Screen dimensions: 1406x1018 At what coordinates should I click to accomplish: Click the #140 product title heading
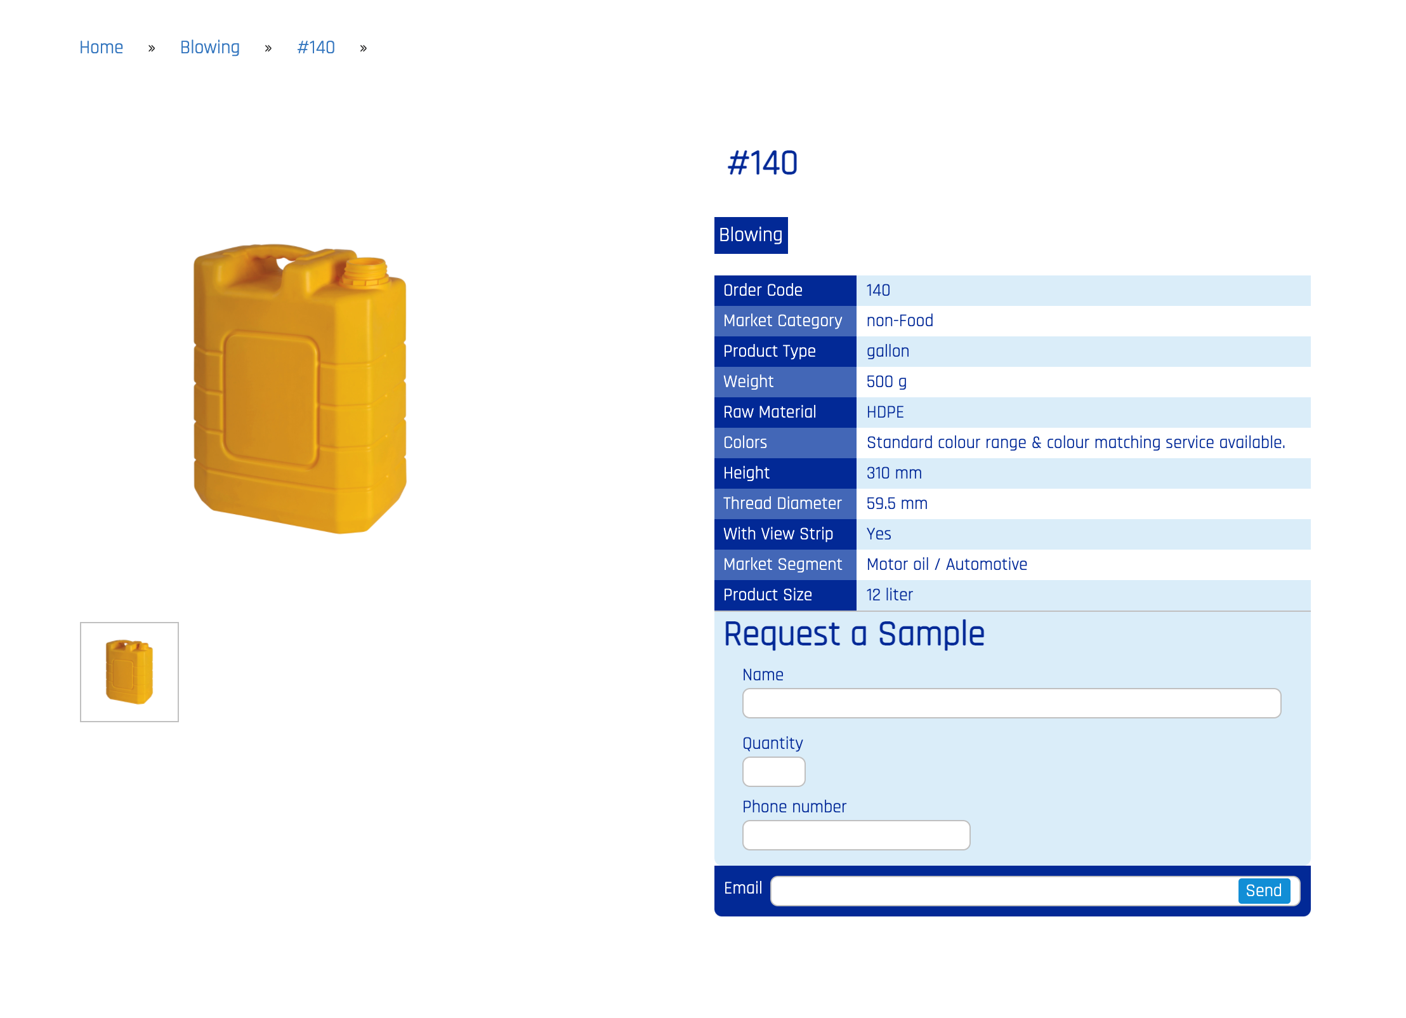pos(762,163)
